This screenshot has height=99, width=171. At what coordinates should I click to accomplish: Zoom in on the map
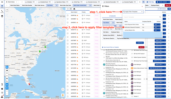click(7, 91)
